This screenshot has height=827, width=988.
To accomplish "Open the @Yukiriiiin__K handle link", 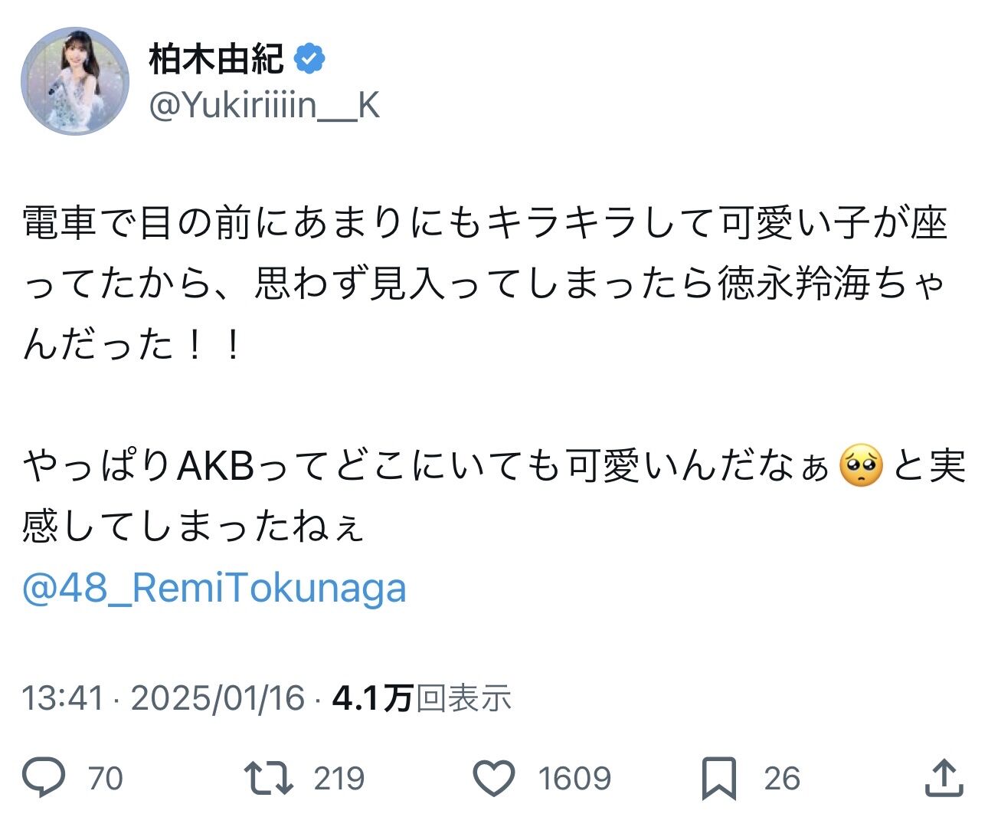I will coord(264,105).
